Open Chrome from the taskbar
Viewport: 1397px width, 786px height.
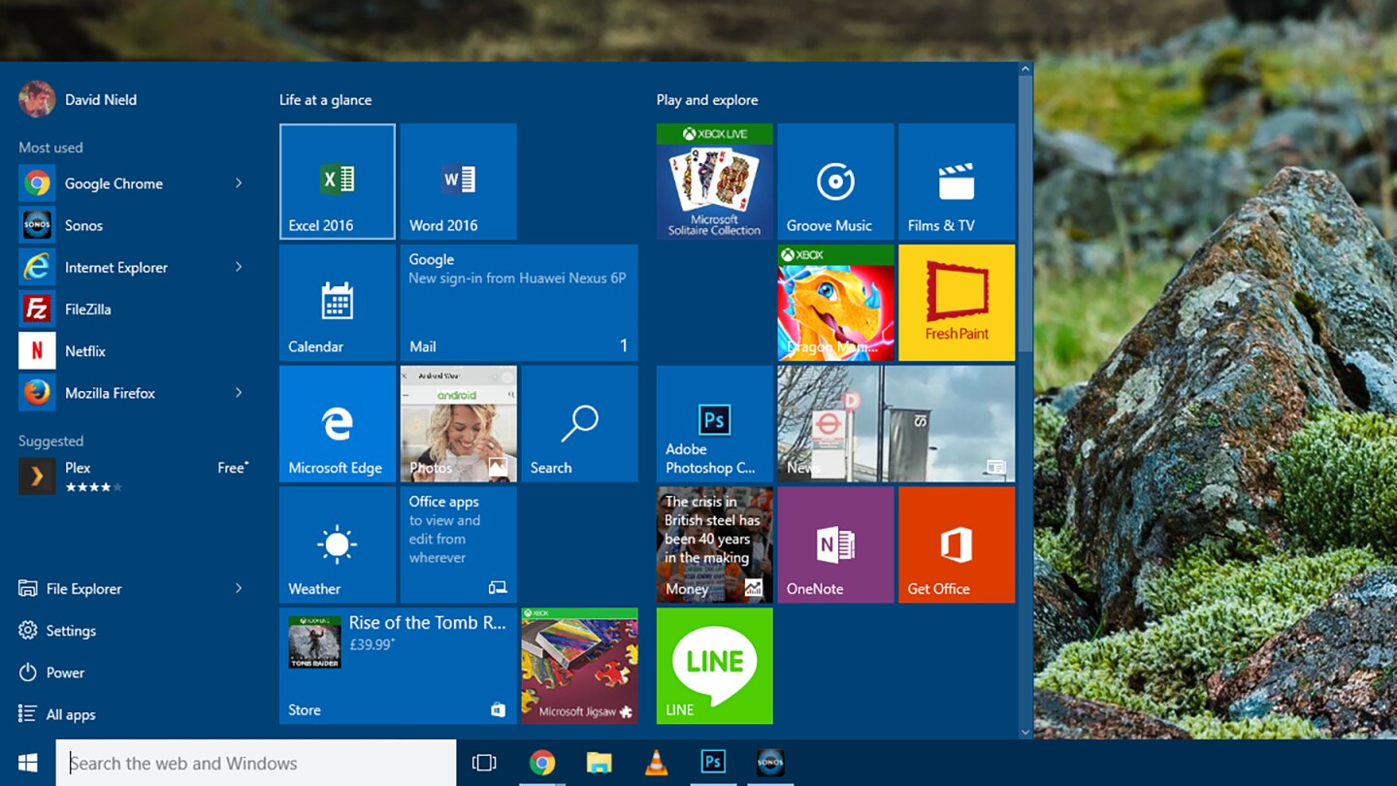[542, 763]
